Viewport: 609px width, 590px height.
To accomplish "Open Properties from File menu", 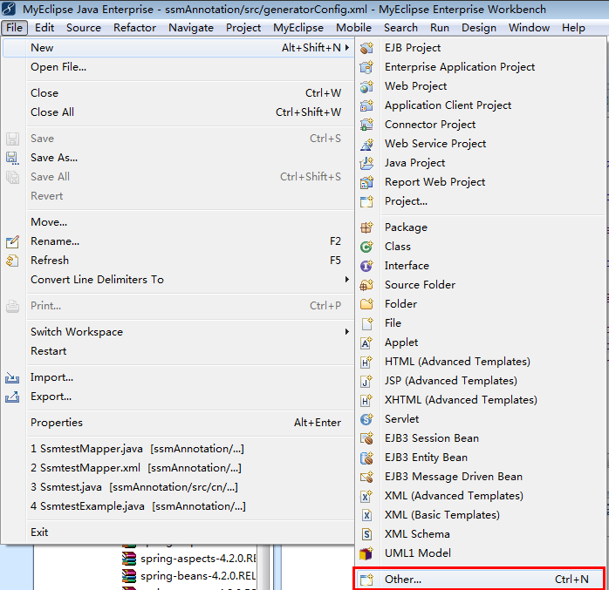I will 178,423.
